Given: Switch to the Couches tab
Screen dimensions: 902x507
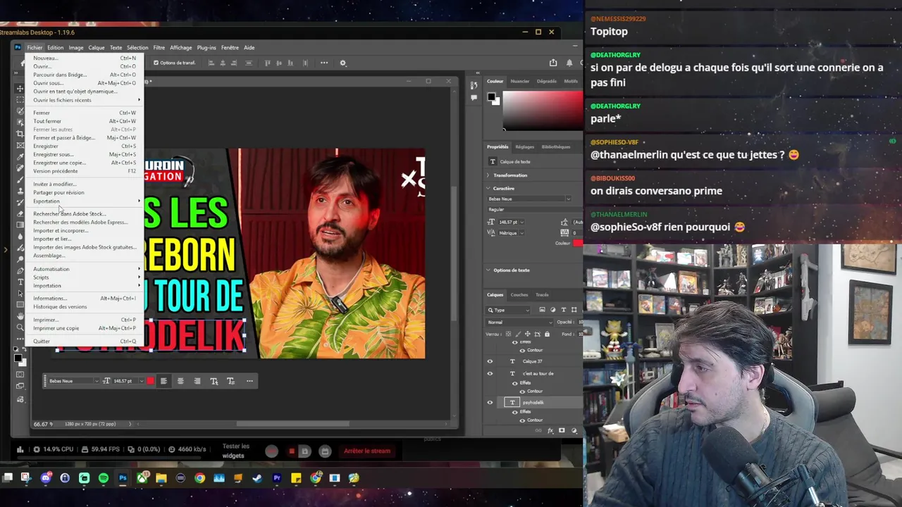Looking at the screenshot, I should coord(519,294).
